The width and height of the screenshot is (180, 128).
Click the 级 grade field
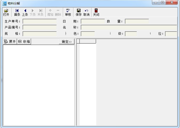[x=131, y=34]
